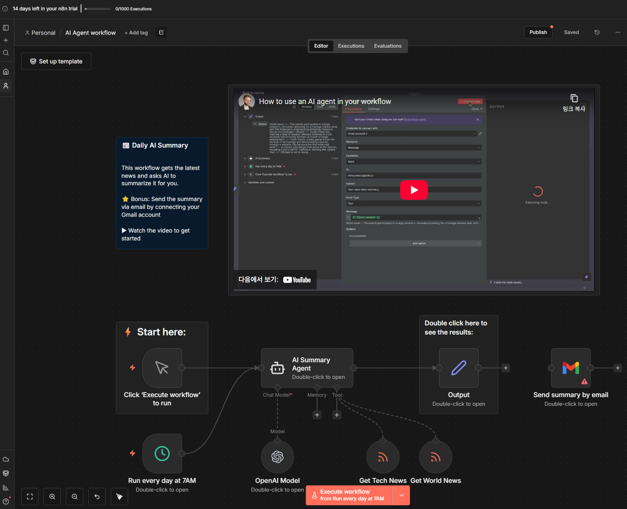Viewport: 627px width, 509px height.
Task: Click the lightning trigger icon beside schedule node
Action: pos(133,453)
